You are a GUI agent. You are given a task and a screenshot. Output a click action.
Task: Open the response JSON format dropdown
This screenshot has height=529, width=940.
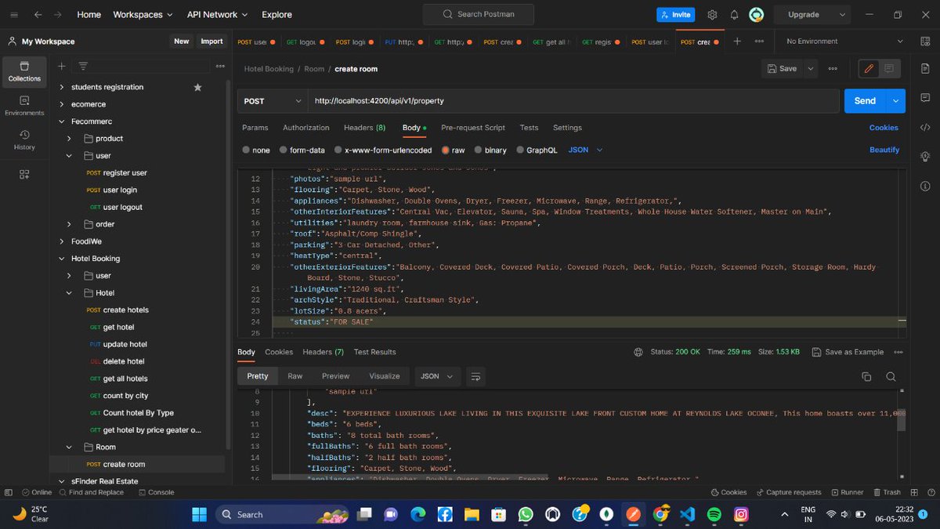tap(437, 377)
